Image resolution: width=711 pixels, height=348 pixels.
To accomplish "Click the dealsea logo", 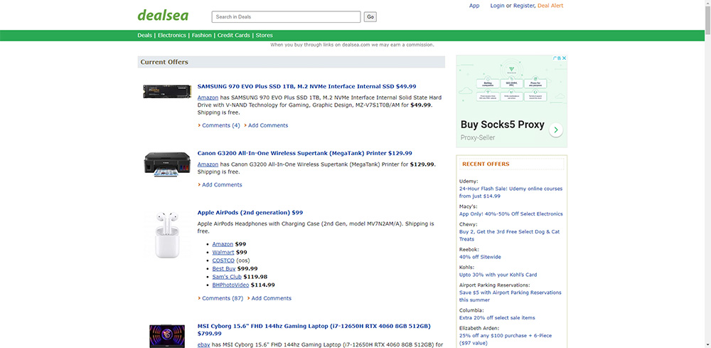I will (x=162, y=15).
